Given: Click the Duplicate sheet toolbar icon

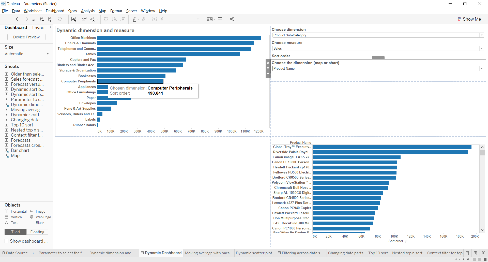Looking at the screenshot, I should coord(84,19).
